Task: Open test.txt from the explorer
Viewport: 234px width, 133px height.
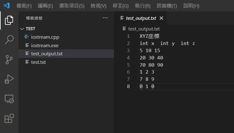Action: click(x=66, y=62)
